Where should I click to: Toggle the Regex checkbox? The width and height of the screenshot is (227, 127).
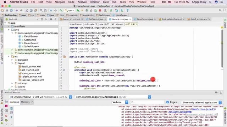coord(167,102)
